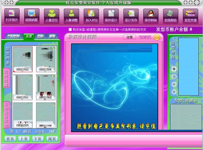Save the design with 保存设计 icon
The height and width of the screenshot is (150, 203).
tap(111, 16)
